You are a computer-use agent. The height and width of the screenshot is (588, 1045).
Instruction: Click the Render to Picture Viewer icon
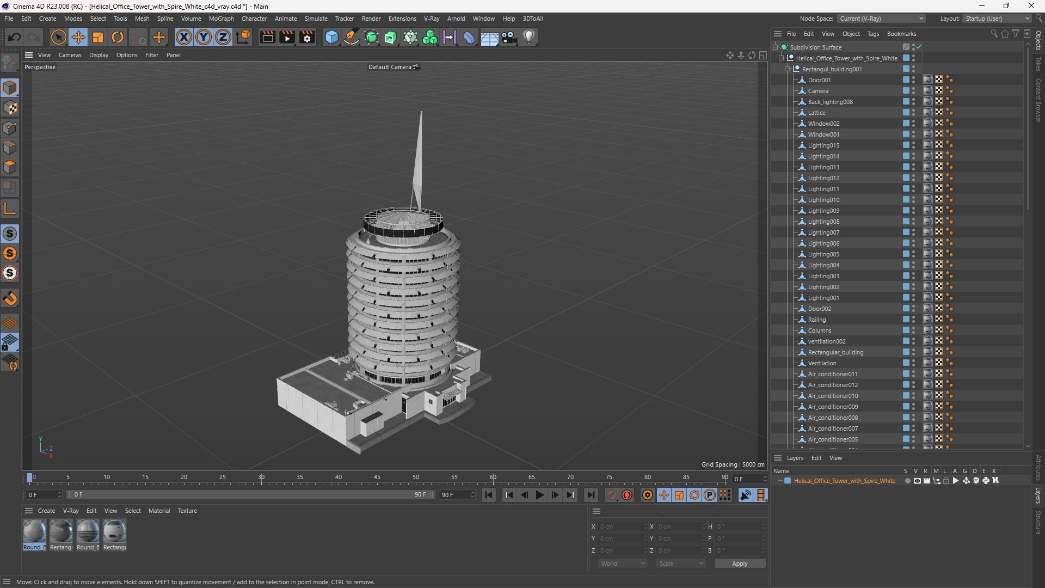287,37
